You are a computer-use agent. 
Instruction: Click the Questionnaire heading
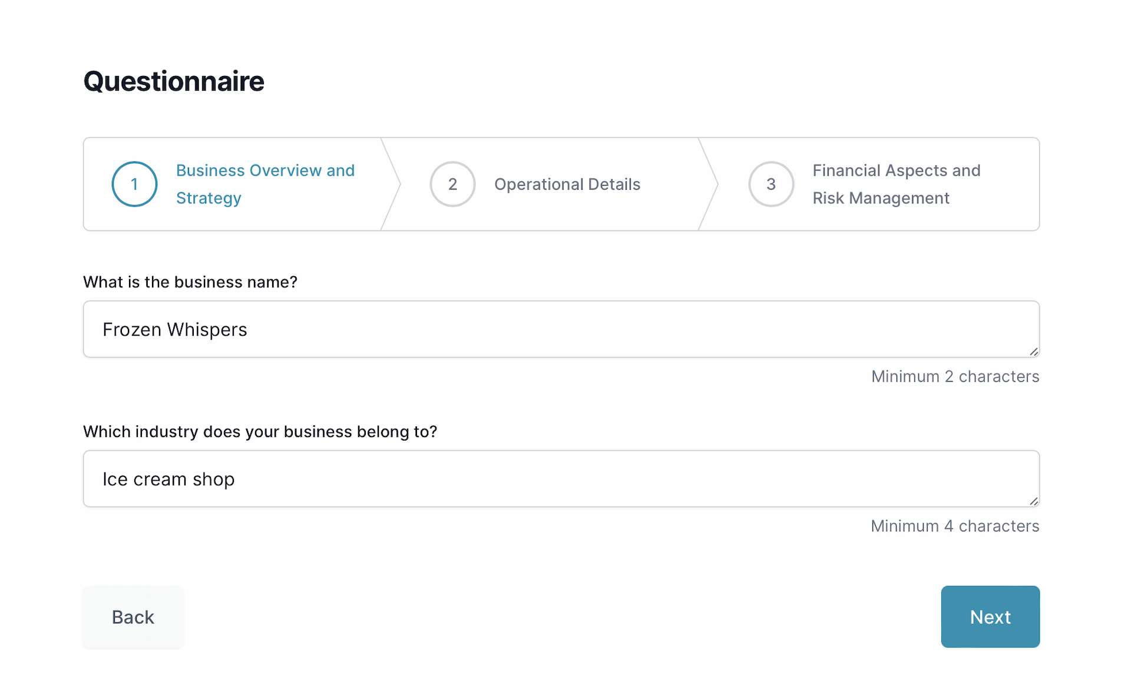click(173, 81)
